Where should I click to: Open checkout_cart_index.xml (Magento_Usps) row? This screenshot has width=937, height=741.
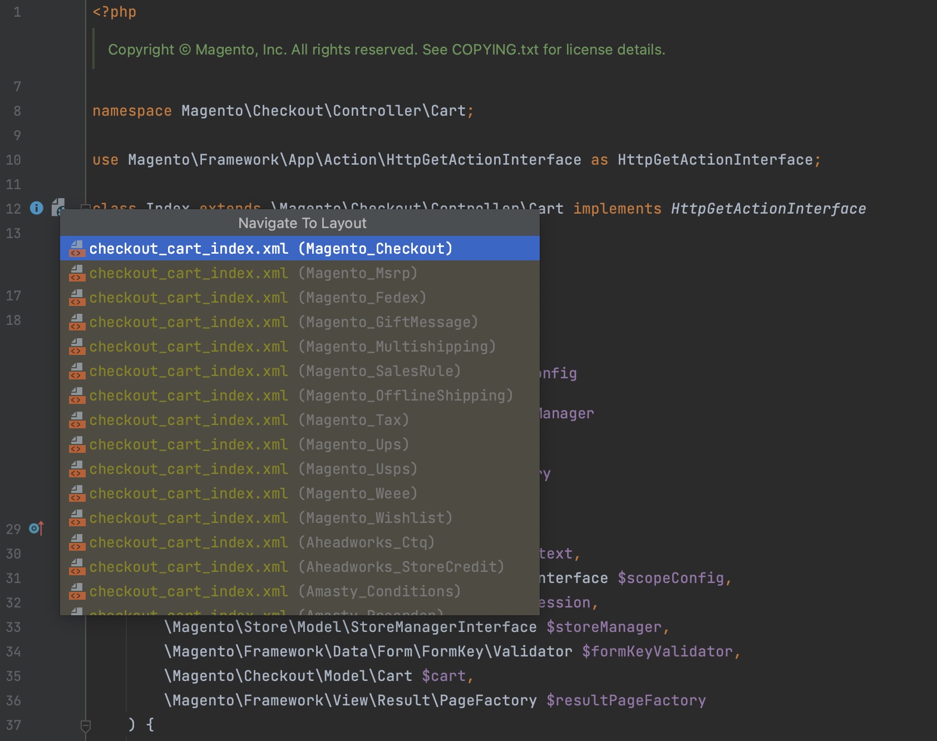[299, 468]
